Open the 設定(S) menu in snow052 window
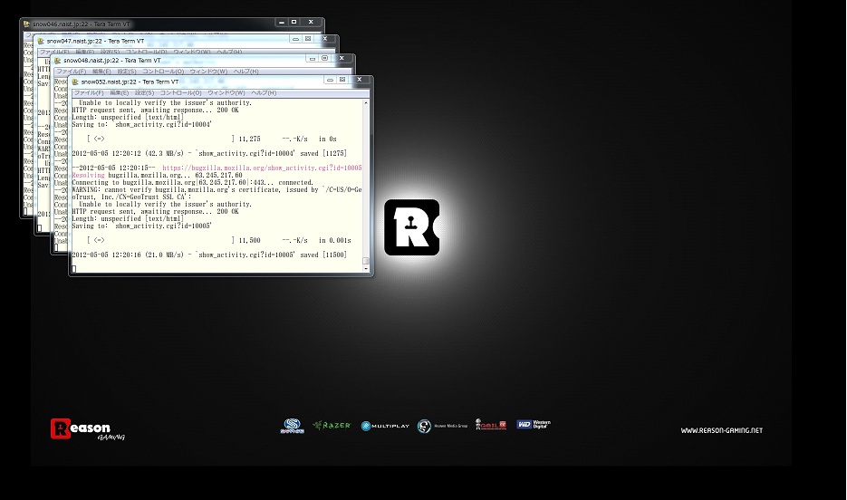Image resolution: width=847 pixels, height=500 pixels. 144,93
